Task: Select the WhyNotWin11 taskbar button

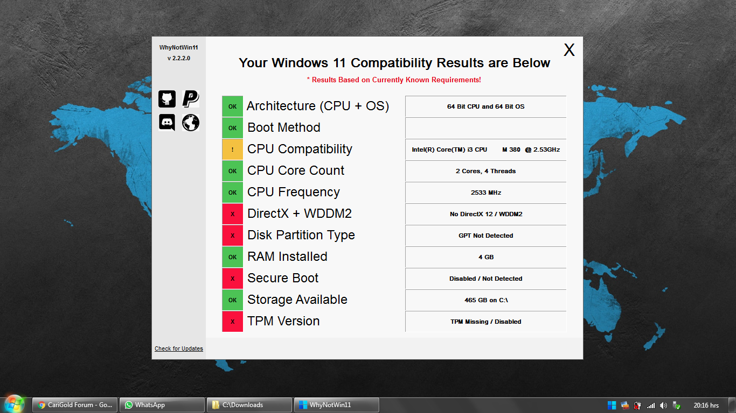Action: [x=337, y=405]
